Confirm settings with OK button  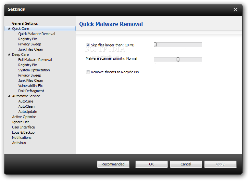151,164
